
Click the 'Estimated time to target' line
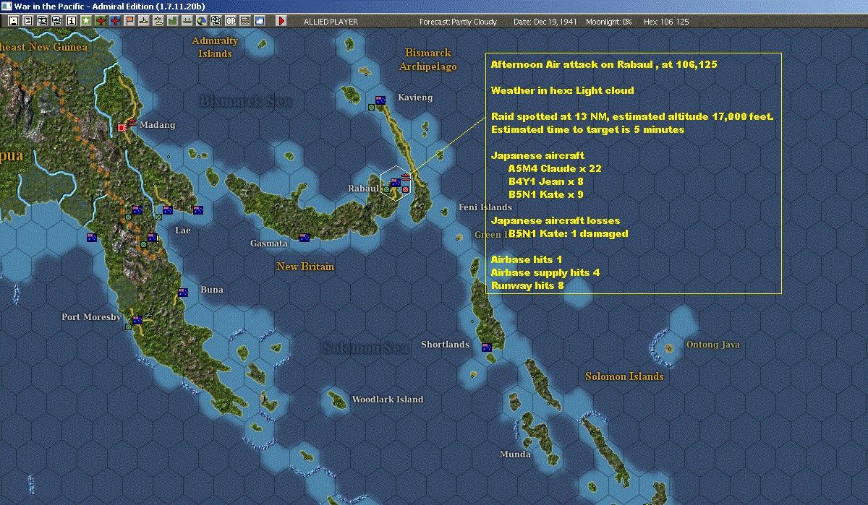point(587,129)
